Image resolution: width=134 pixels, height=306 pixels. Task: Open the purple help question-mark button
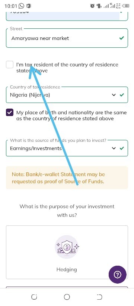pos(118,275)
